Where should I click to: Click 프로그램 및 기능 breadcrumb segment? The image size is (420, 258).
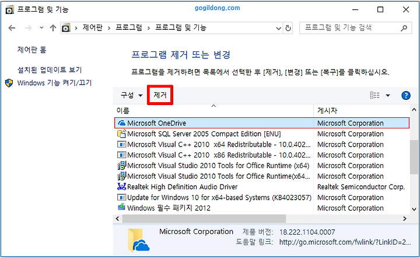click(181, 27)
